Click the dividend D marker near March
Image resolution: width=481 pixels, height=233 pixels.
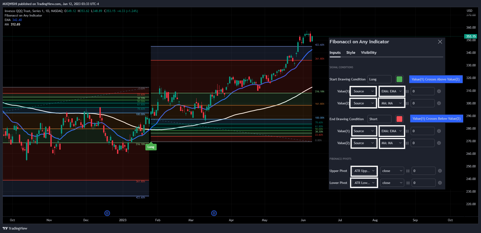coord(214,213)
